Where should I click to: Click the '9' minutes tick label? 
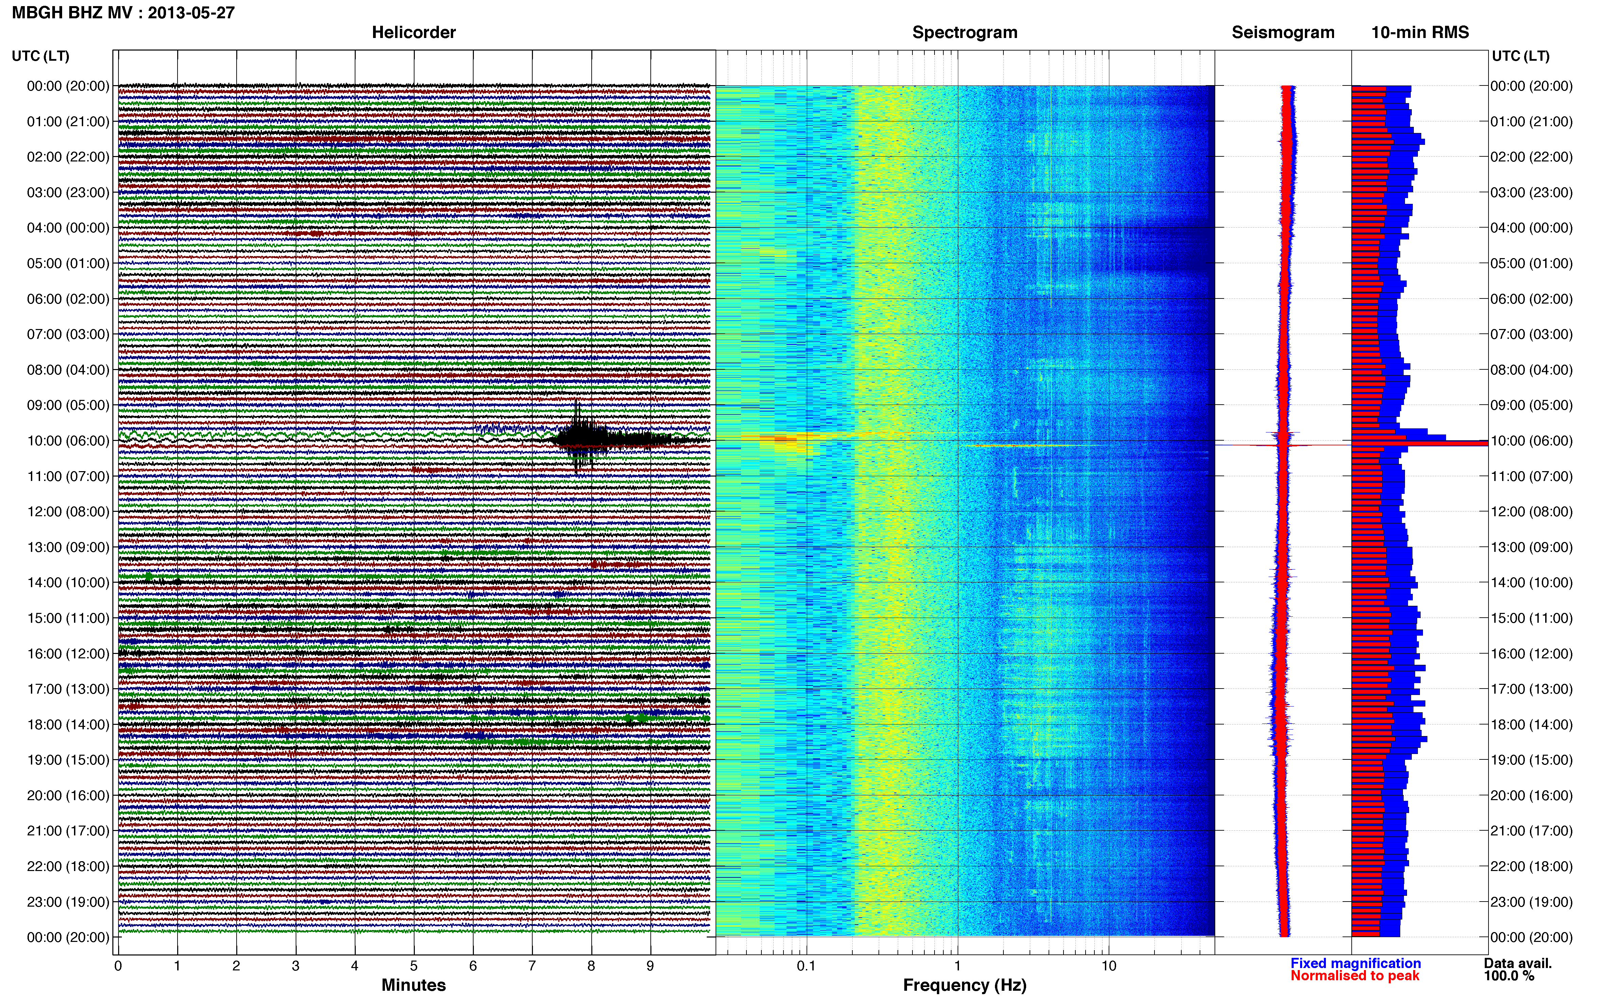tap(650, 966)
